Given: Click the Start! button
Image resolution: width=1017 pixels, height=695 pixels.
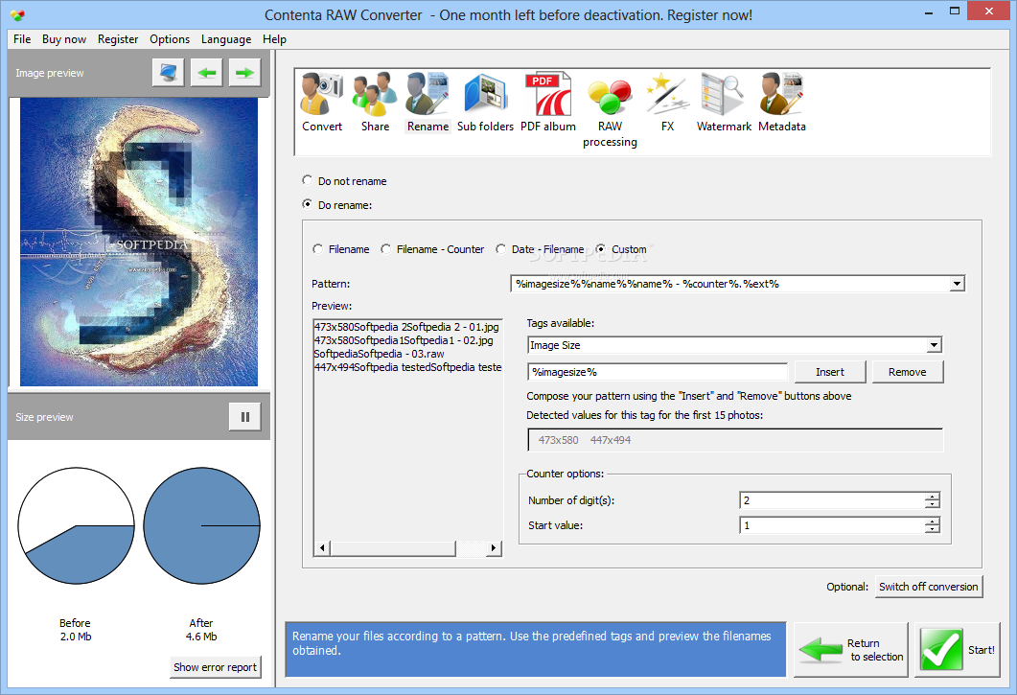Looking at the screenshot, I should tap(958, 650).
